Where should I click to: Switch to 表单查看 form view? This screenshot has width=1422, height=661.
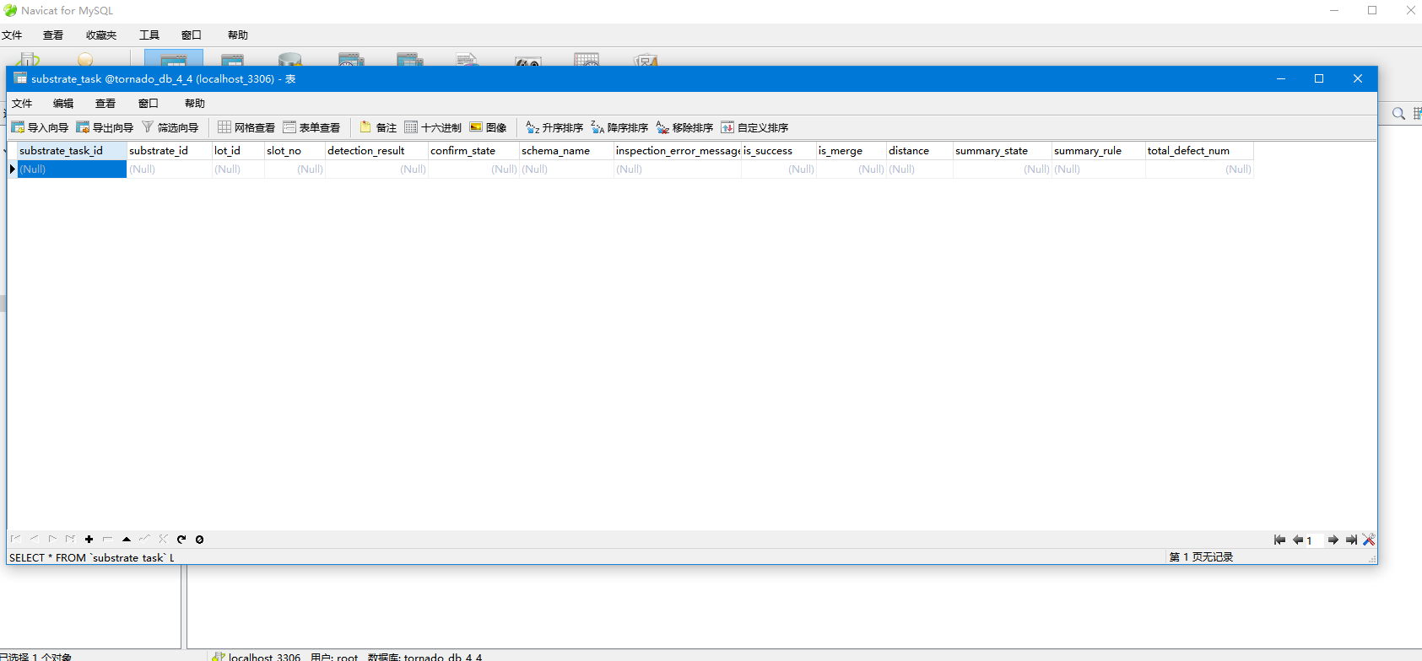(x=311, y=127)
